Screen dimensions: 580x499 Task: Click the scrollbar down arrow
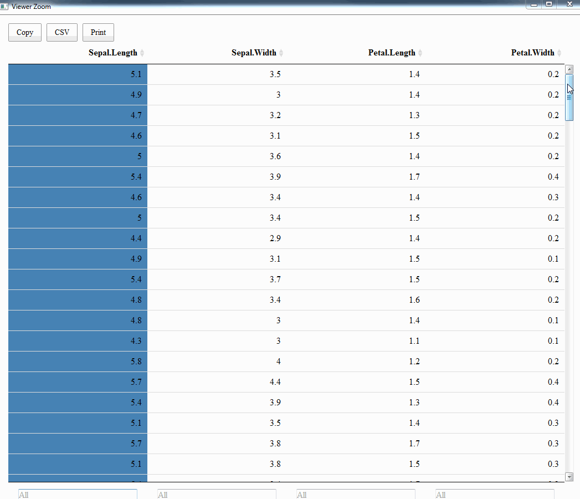pyautogui.click(x=569, y=476)
